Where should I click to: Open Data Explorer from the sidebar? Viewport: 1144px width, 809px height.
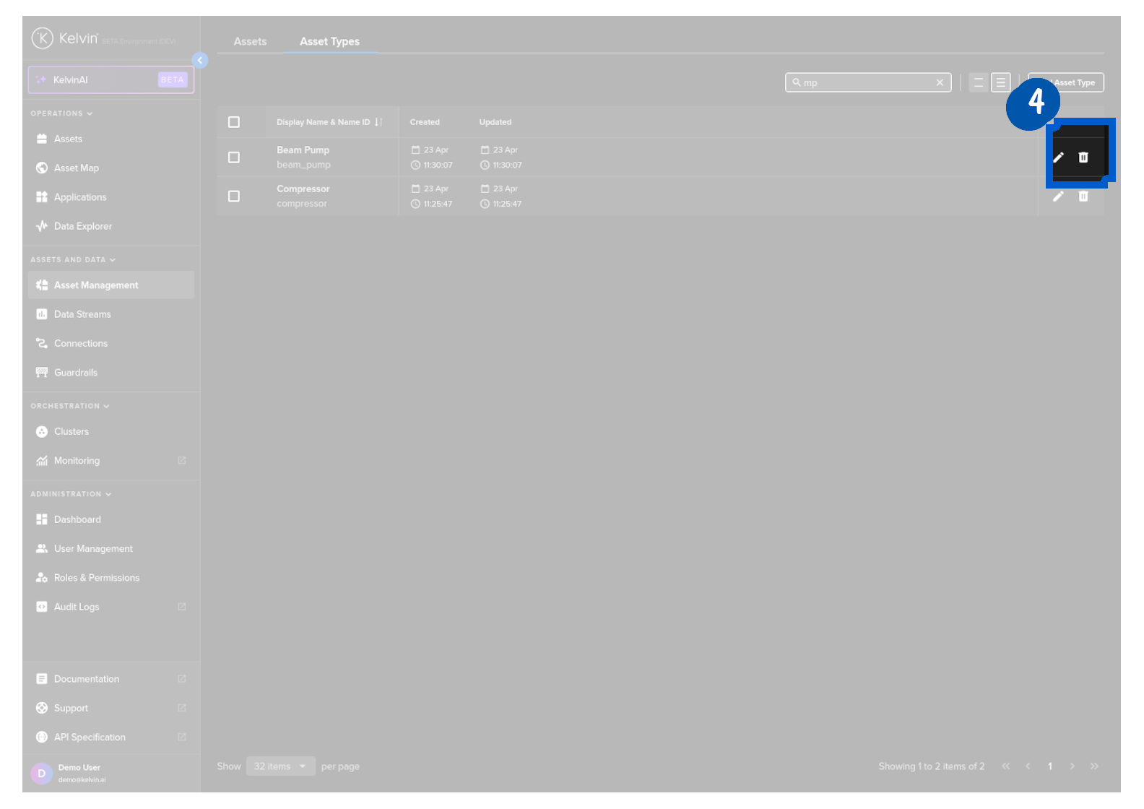[x=82, y=226]
